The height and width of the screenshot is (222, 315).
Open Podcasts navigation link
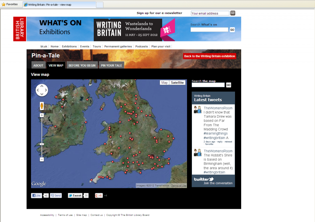point(142,46)
